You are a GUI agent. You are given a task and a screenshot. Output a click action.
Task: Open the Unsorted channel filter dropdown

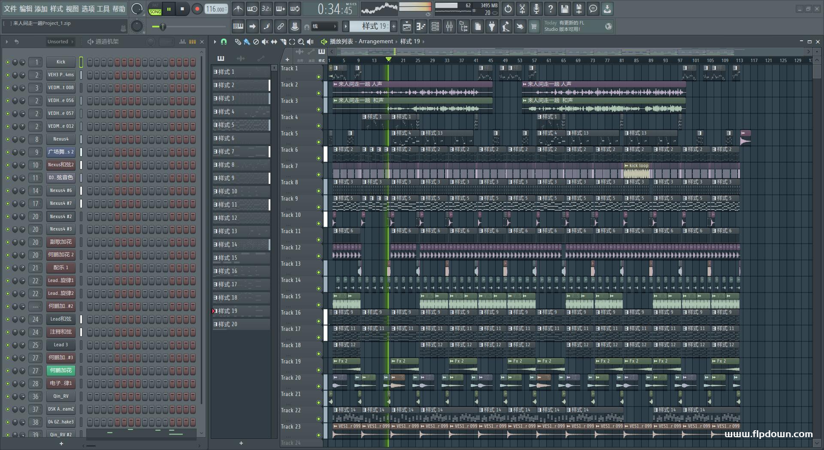tap(60, 42)
